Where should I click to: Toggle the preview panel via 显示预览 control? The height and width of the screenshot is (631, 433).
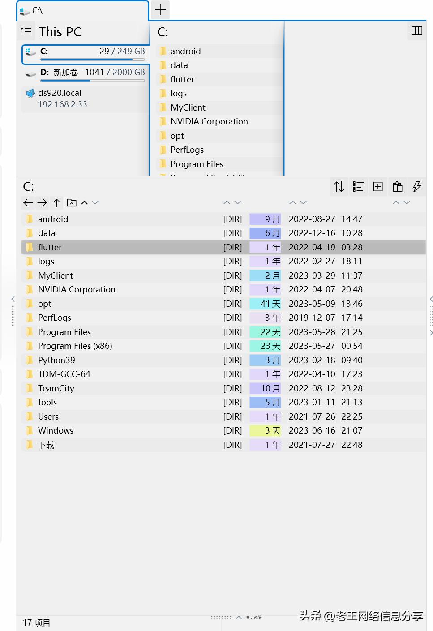pyautogui.click(x=253, y=617)
